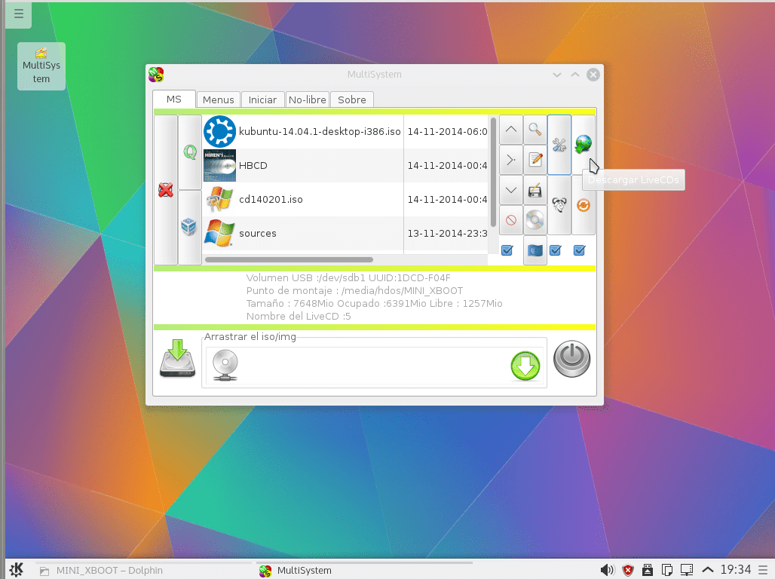
Task: Click the red shield tray icon
Action: (x=628, y=570)
